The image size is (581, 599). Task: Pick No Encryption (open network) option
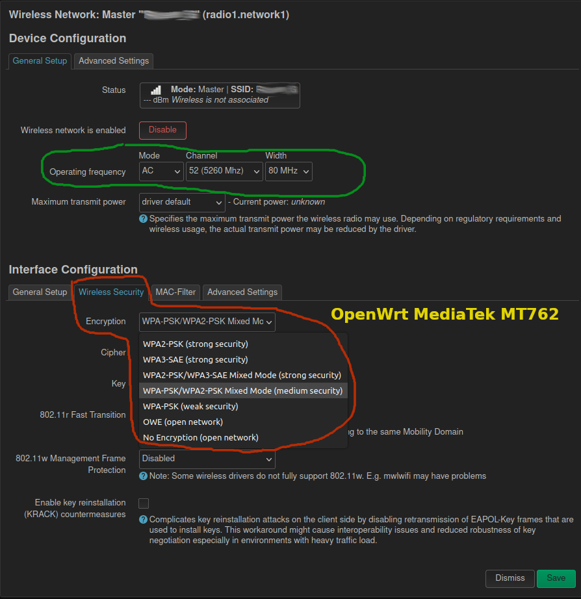coord(200,438)
